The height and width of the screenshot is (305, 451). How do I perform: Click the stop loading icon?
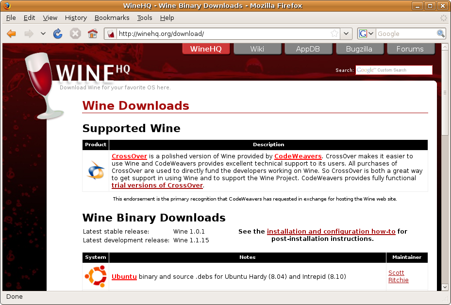tap(74, 33)
